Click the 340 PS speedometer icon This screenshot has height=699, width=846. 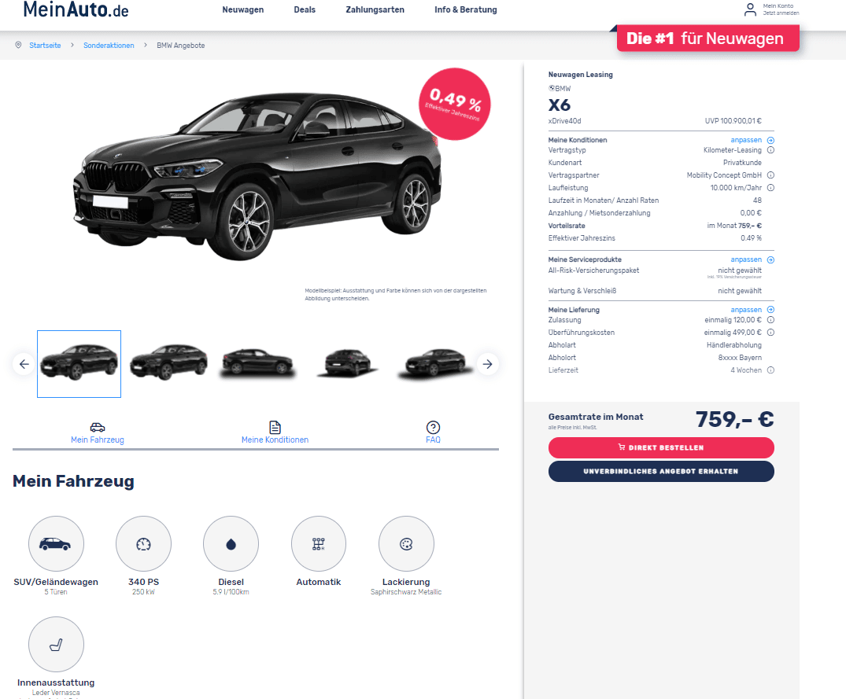click(143, 544)
